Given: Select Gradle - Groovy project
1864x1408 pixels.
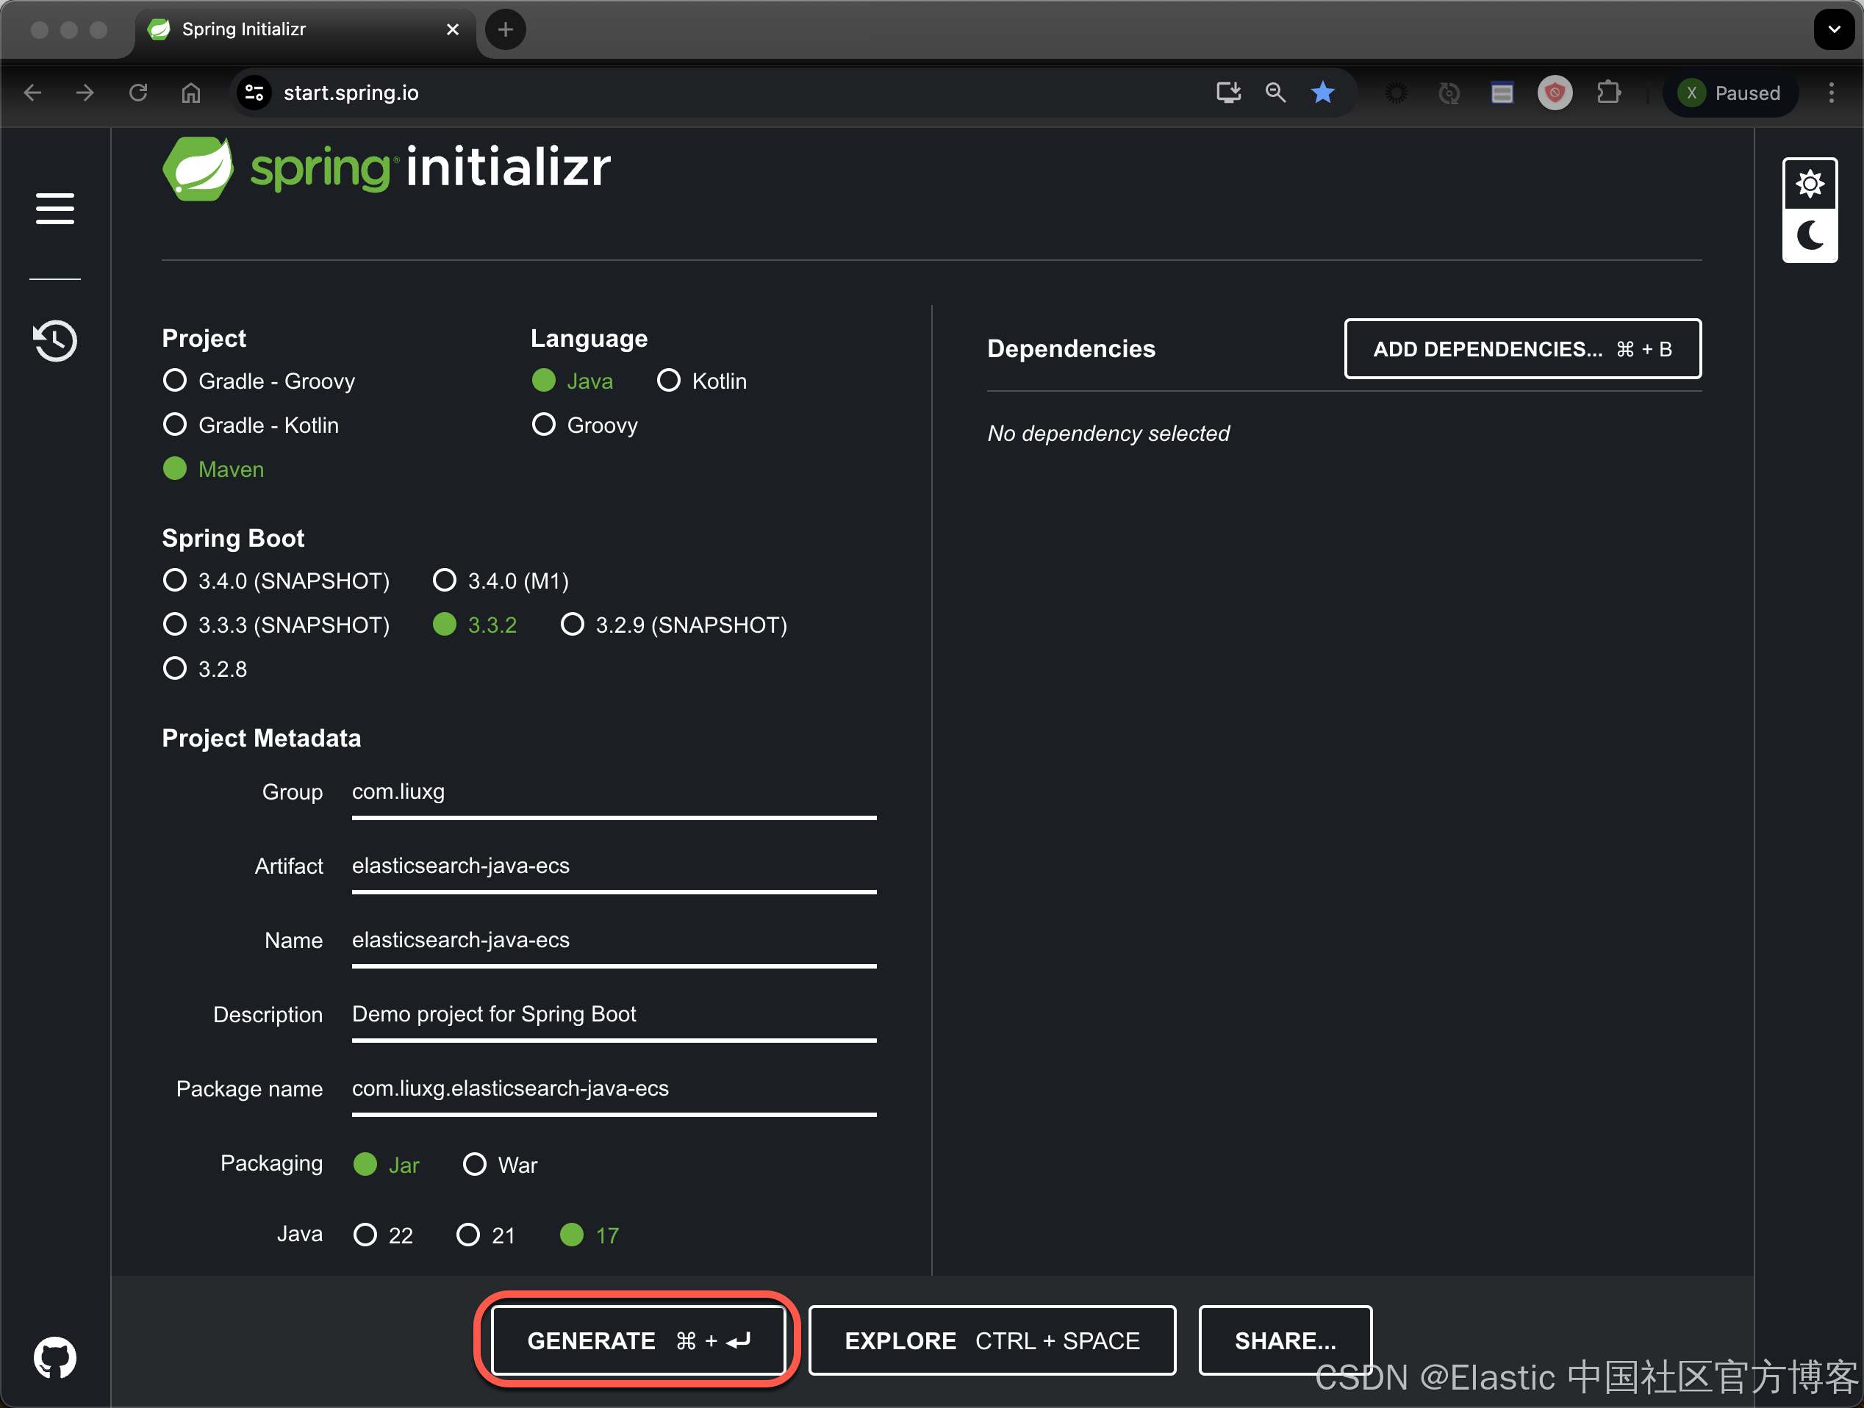Looking at the screenshot, I should click(259, 381).
